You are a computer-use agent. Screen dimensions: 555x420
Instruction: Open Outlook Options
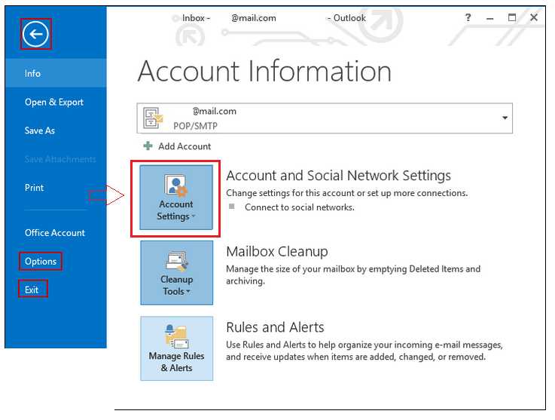[x=41, y=261]
